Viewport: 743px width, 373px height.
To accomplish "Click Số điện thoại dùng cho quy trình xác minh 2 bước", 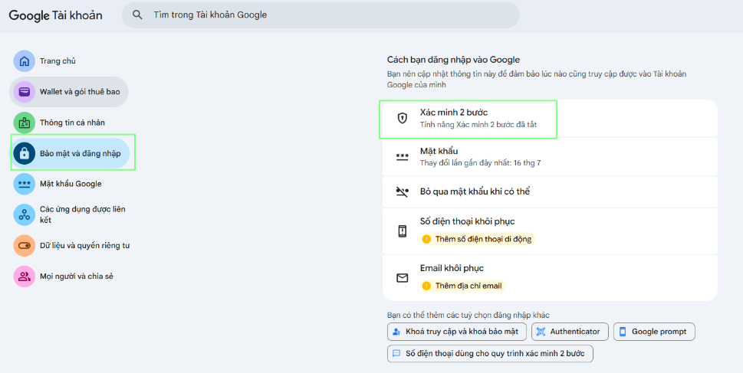I will (490, 354).
